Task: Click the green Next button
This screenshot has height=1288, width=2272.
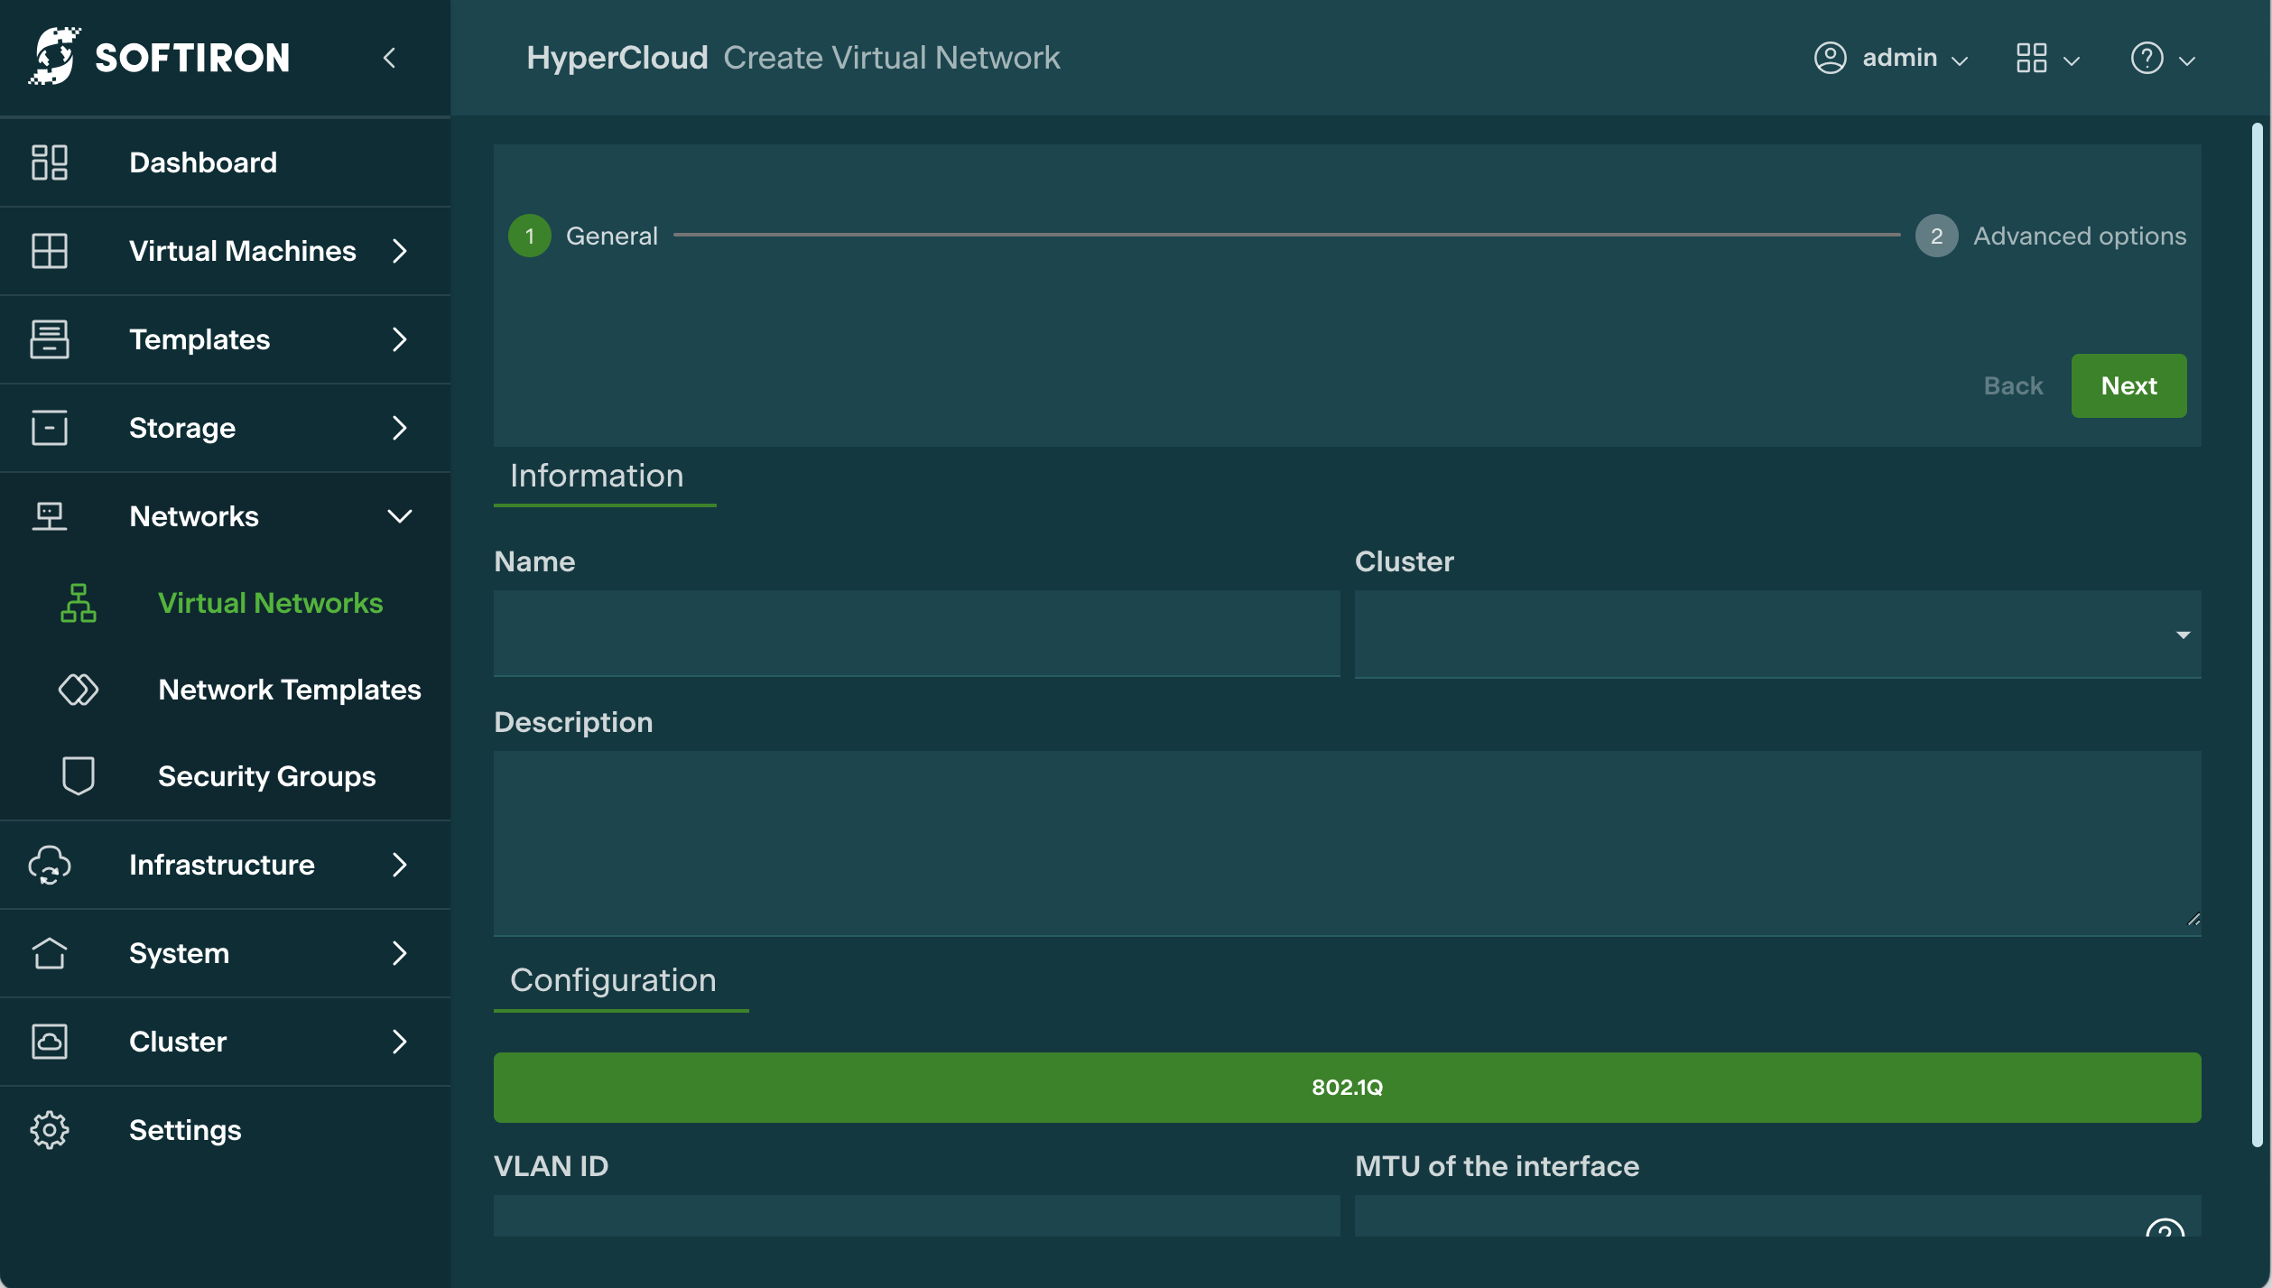Action: (x=2128, y=385)
